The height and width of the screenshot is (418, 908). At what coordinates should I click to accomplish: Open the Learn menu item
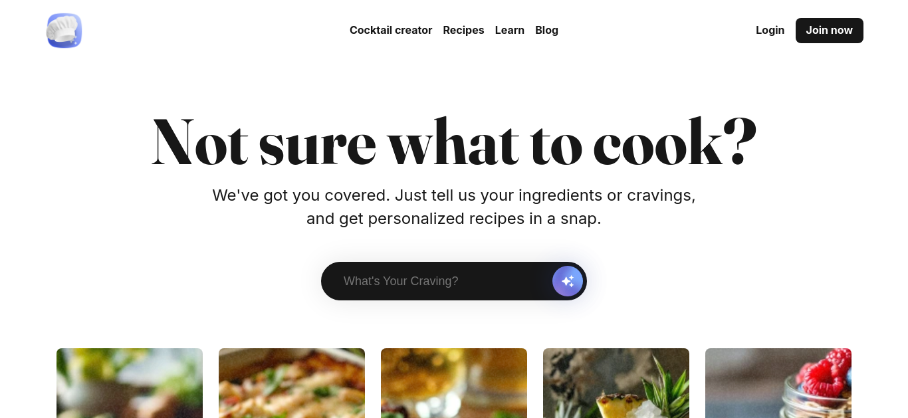[510, 30]
